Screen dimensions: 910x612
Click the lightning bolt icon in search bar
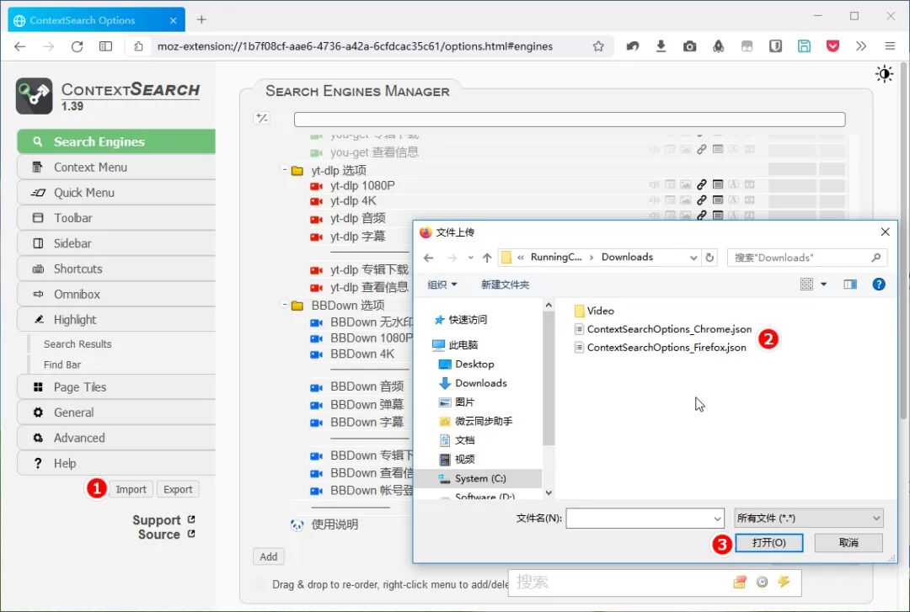[x=784, y=582]
